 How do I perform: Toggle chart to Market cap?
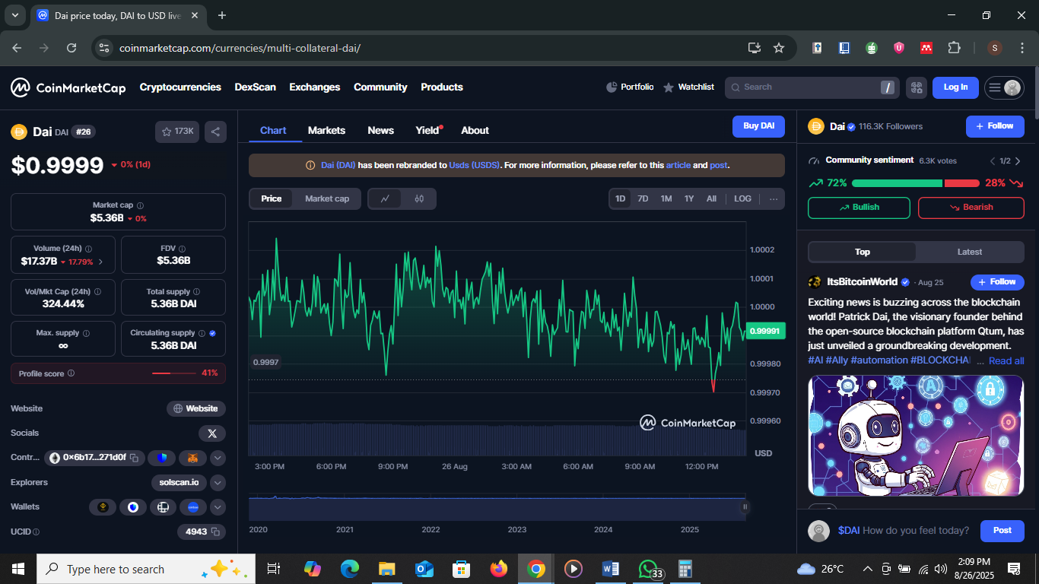(327, 198)
